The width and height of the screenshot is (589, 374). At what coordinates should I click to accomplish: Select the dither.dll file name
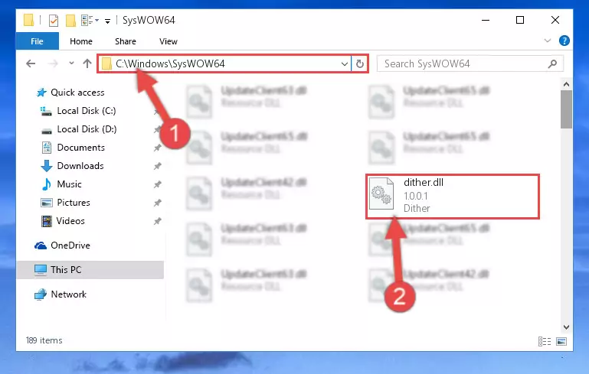424,182
